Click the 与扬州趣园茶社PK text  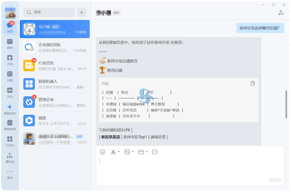point(115,130)
